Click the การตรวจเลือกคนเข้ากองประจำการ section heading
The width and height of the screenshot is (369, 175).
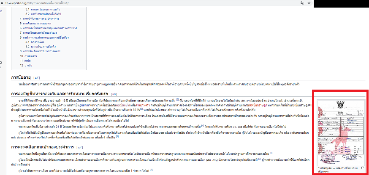[x=42, y=147]
